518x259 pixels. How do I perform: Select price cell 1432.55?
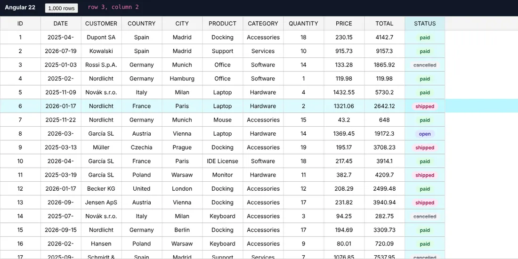pos(344,92)
